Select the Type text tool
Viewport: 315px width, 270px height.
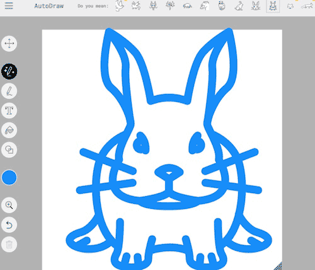coord(9,110)
